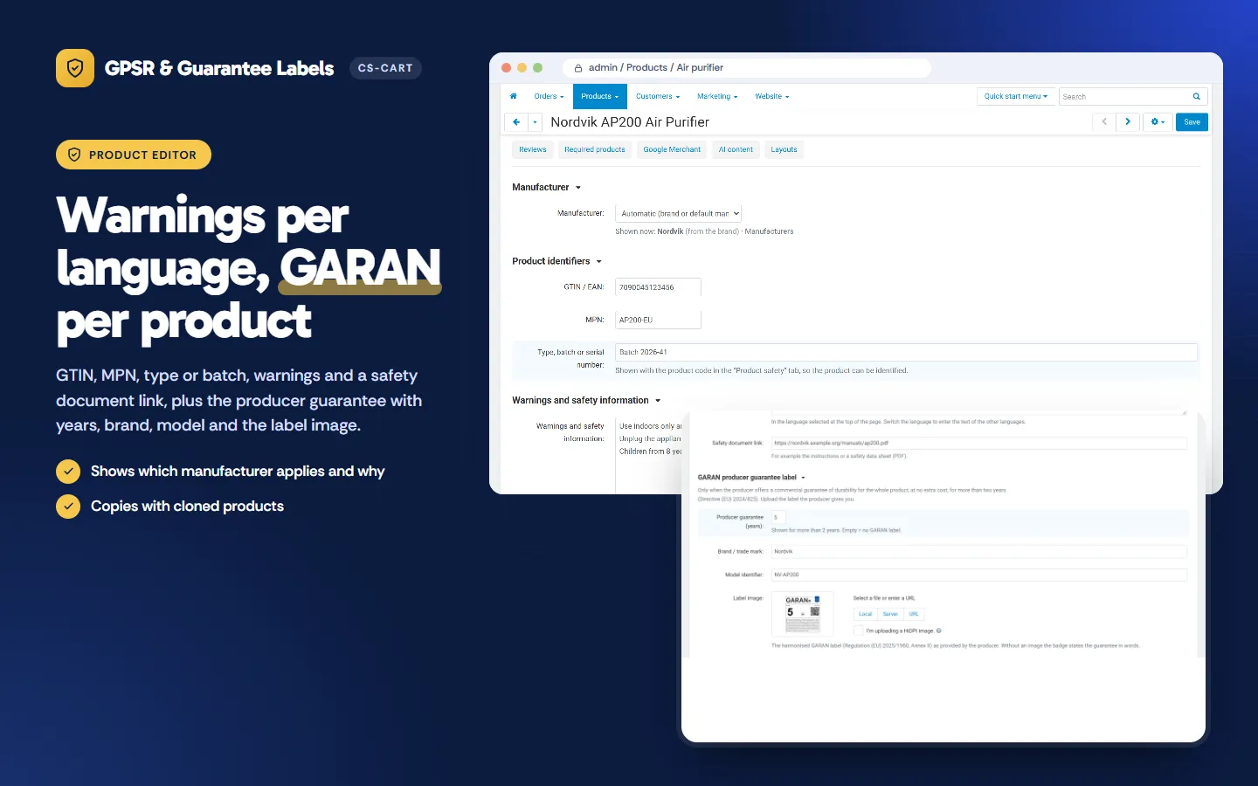Click check icon beside 'Copies with cloned products'
Screen dimensions: 1258x786
pos(68,507)
